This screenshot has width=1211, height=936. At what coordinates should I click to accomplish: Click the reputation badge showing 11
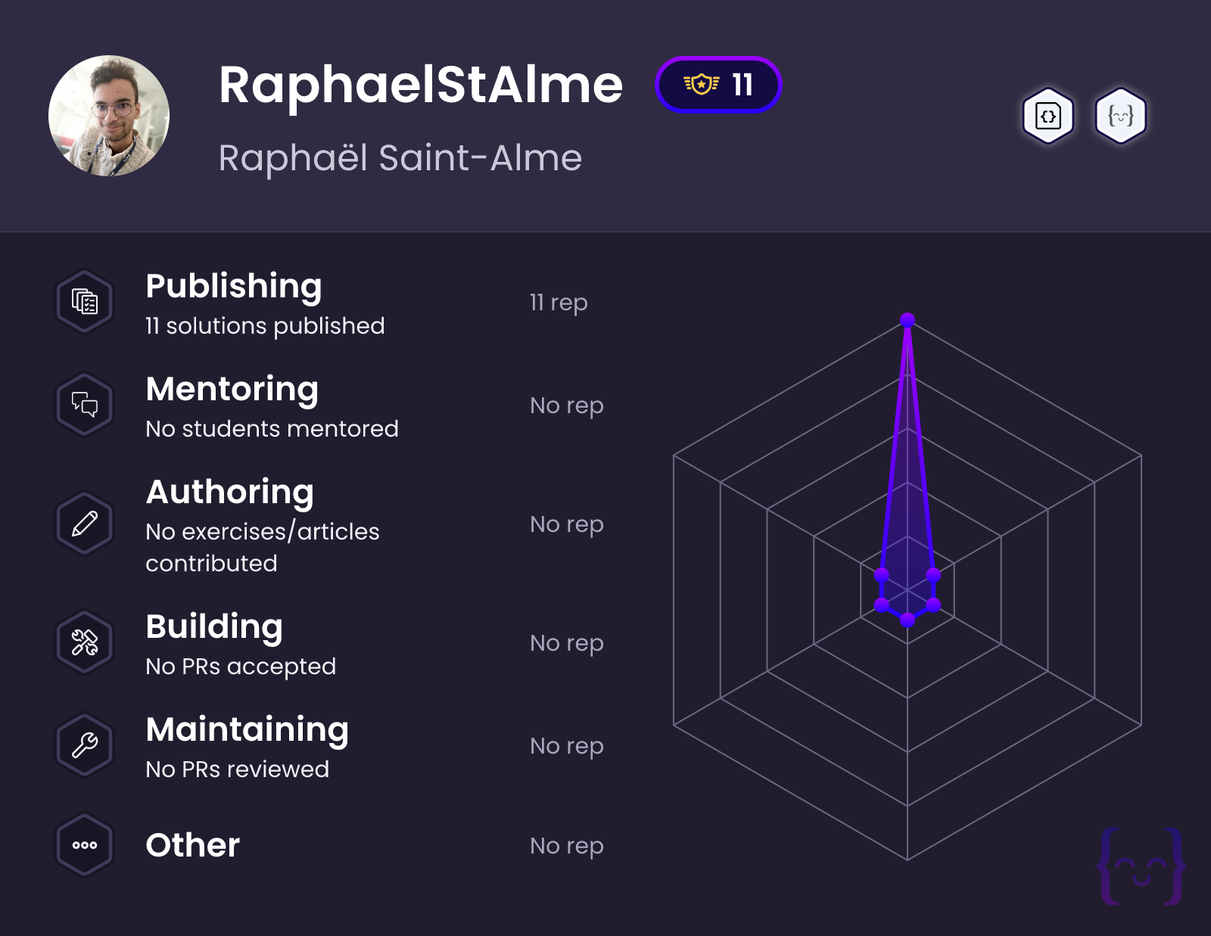point(718,84)
